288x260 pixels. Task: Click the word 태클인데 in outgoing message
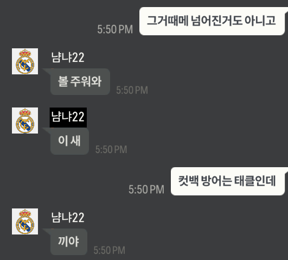[x=255, y=181]
